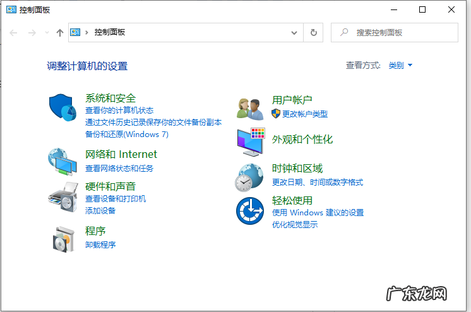This screenshot has width=471, height=312.
Task: Open the 外观和个性化 monitor icon
Action: (x=251, y=142)
